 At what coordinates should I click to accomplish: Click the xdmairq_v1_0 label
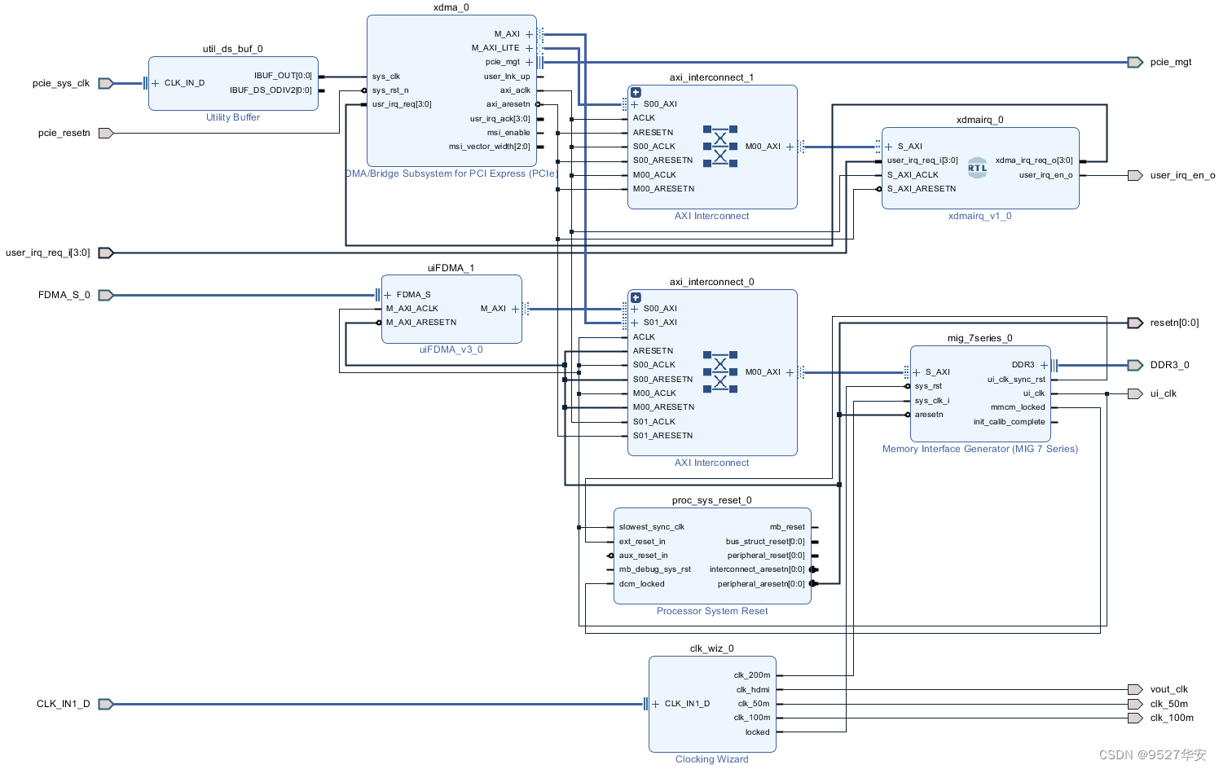[980, 216]
